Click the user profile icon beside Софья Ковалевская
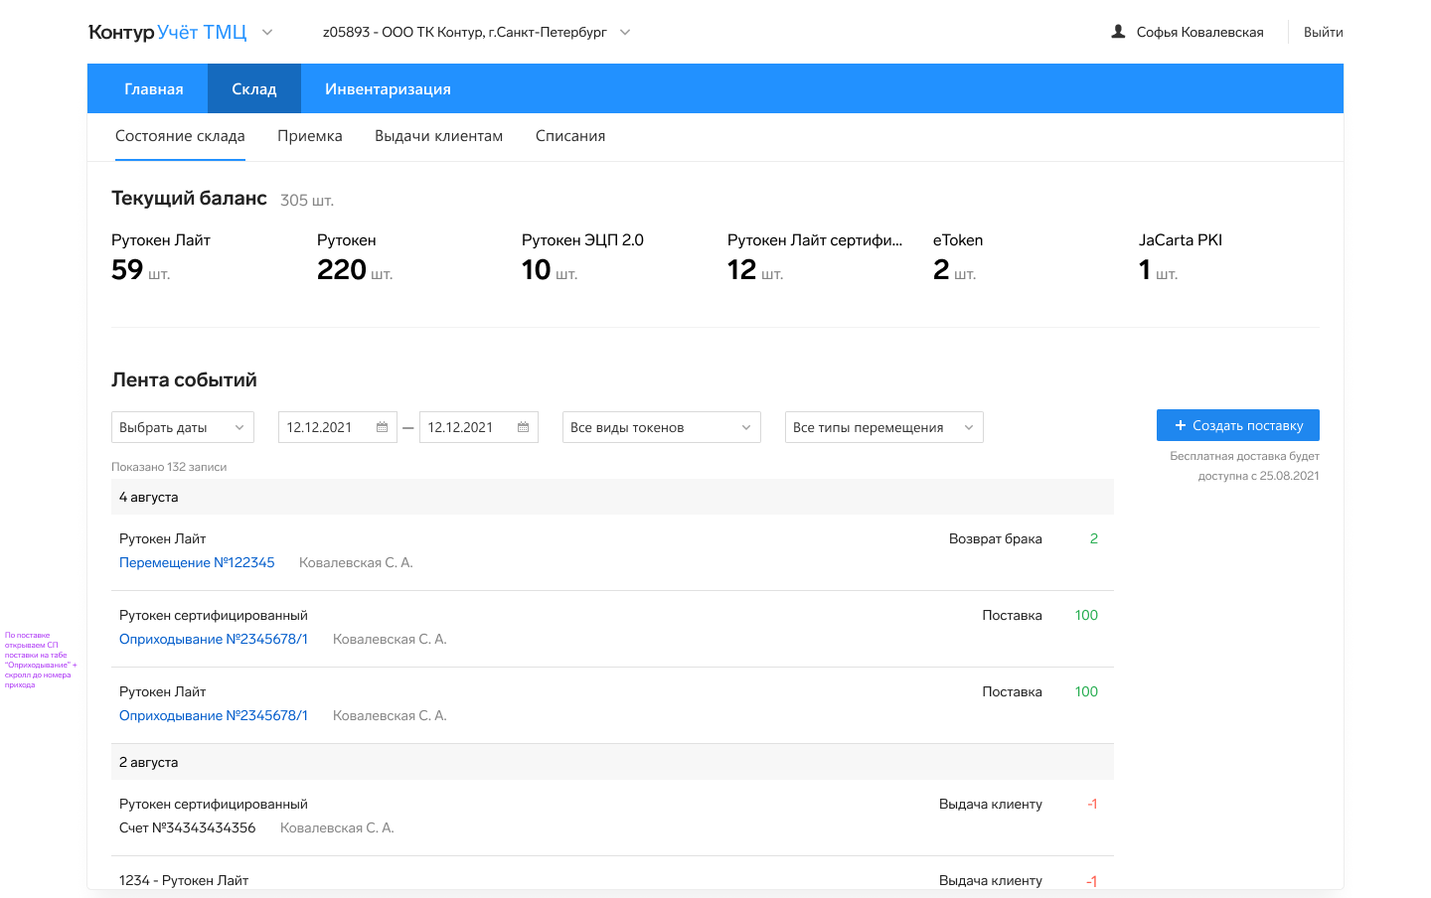The image size is (1431, 898). pos(1118,32)
